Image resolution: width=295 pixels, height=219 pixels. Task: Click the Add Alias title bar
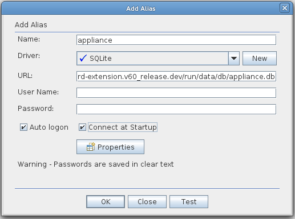pyautogui.click(x=141, y=9)
